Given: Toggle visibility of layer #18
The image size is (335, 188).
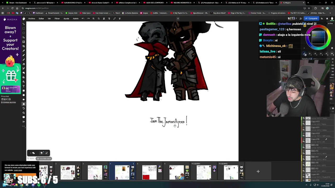Looking at the screenshot, I should [x=304, y=163].
